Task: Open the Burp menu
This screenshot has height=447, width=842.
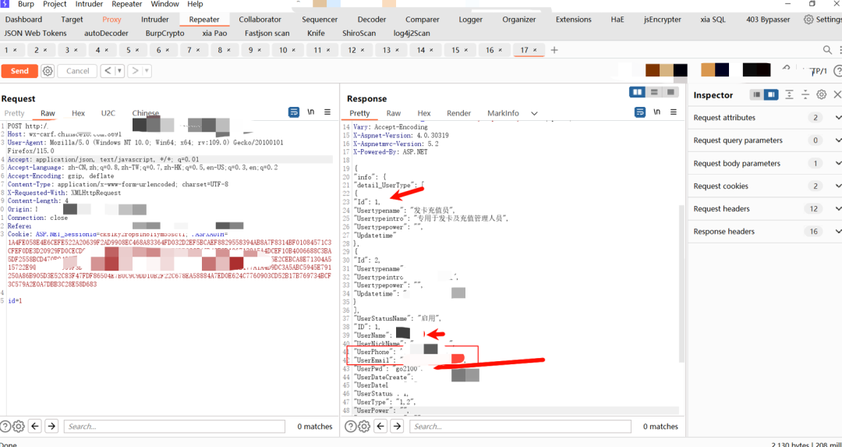Action: coord(25,5)
